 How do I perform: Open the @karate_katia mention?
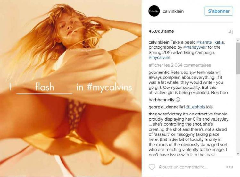pyautogui.click(x=210, y=42)
